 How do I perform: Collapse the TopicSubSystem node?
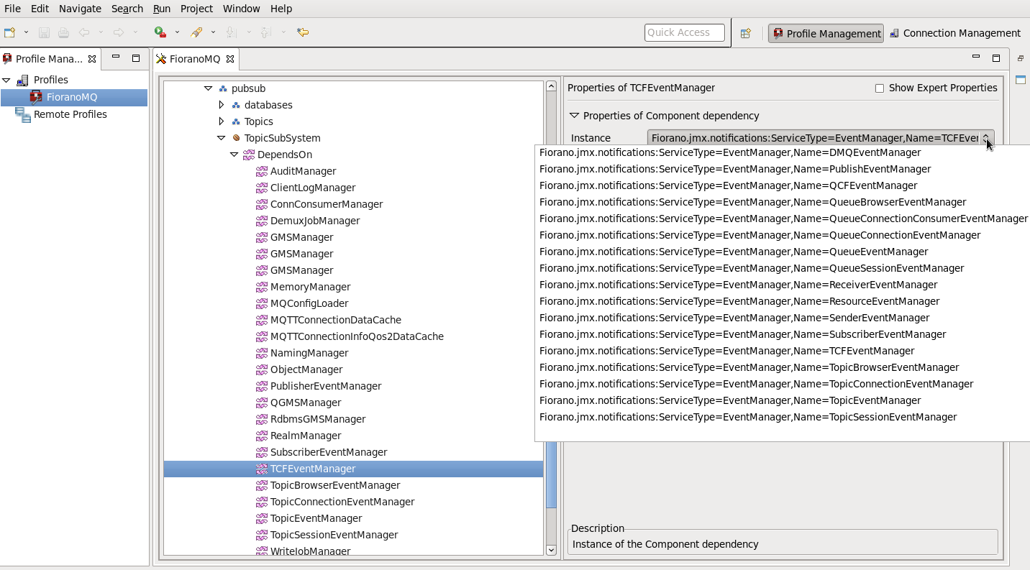(x=221, y=138)
